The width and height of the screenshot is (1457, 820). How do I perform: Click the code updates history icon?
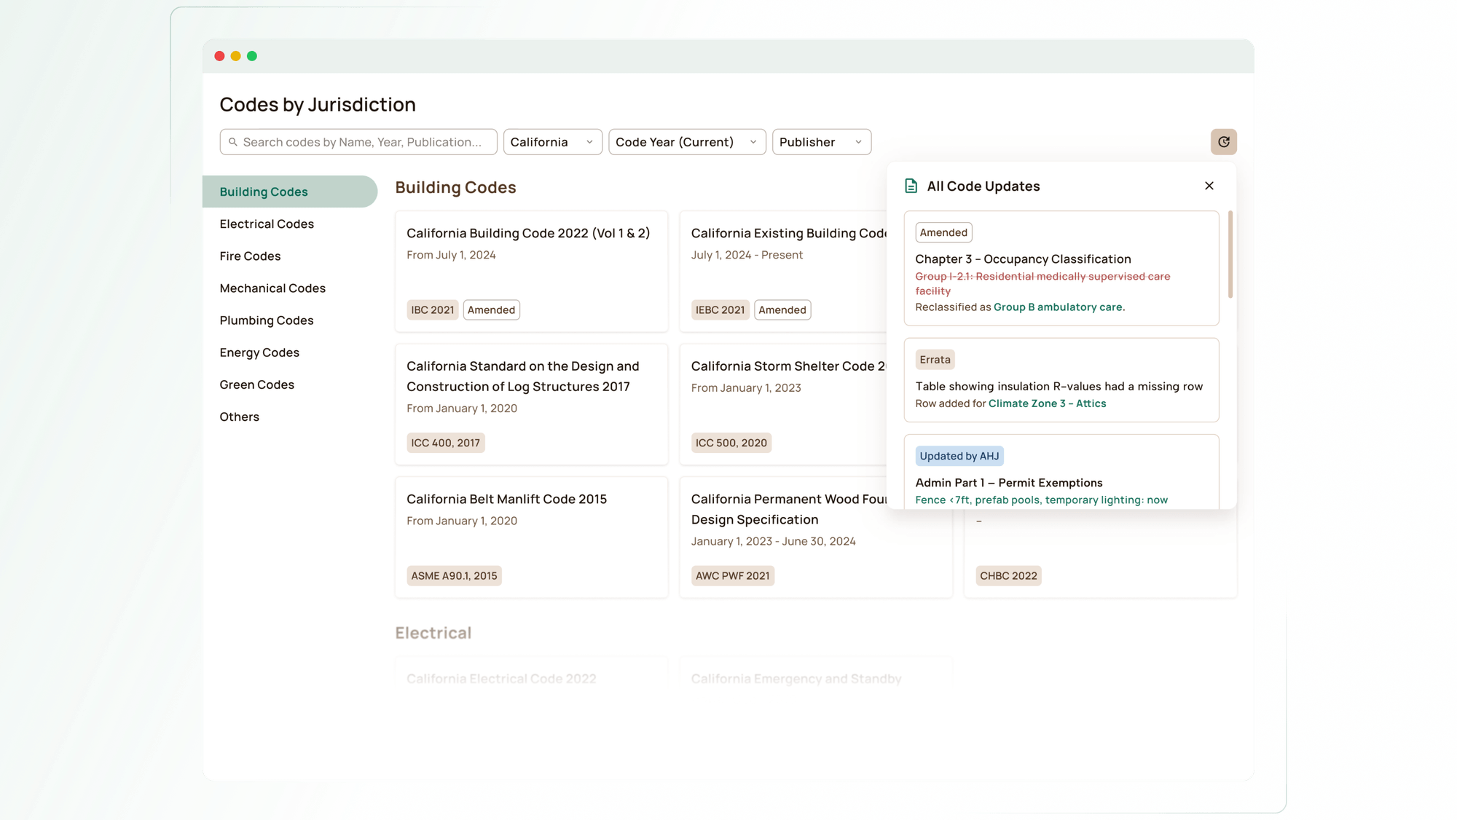click(x=1224, y=141)
